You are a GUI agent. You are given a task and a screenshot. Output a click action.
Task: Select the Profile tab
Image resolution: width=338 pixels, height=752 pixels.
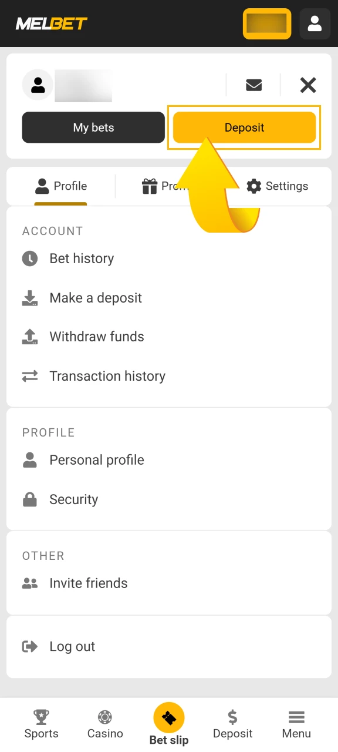coord(61,186)
